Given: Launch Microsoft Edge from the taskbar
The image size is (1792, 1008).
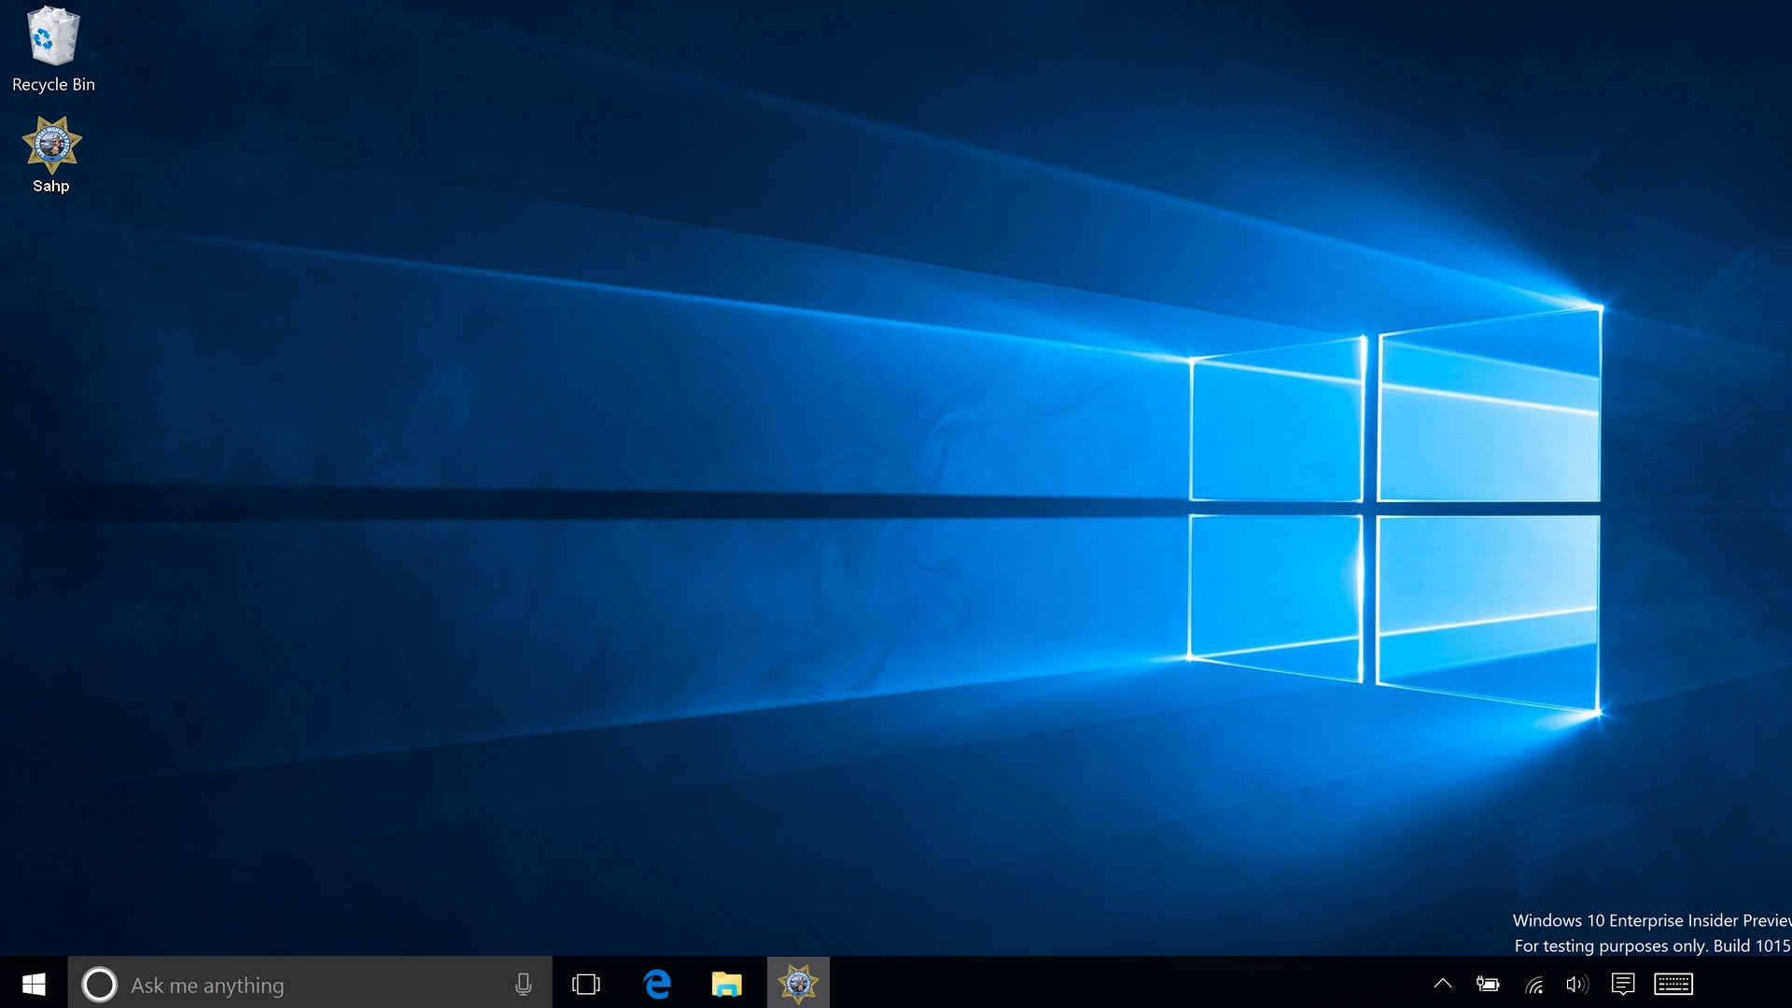Looking at the screenshot, I should pyautogui.click(x=657, y=984).
